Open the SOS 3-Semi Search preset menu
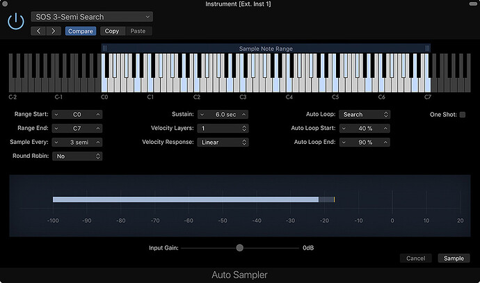Viewport: 480px width, 283px height. tap(92, 17)
